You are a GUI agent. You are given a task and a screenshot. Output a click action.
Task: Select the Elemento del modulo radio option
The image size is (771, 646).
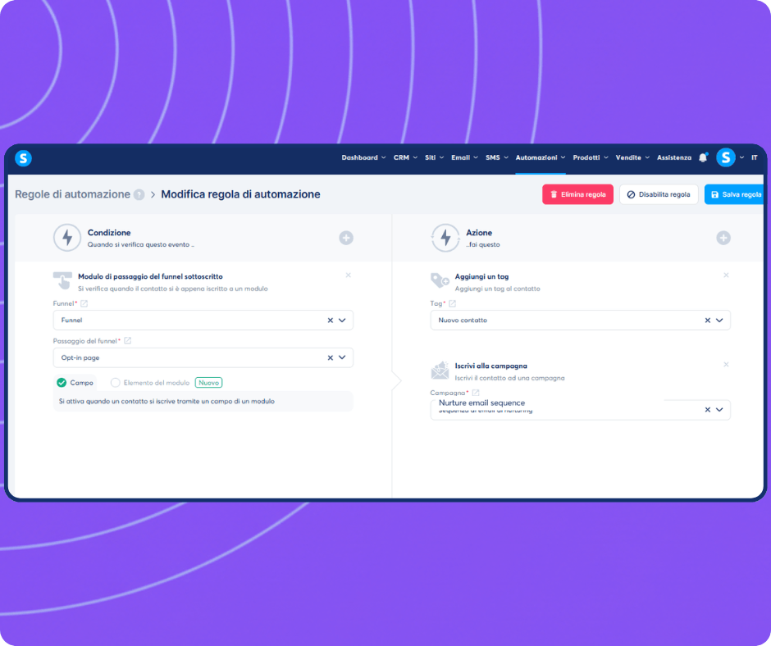(x=115, y=383)
